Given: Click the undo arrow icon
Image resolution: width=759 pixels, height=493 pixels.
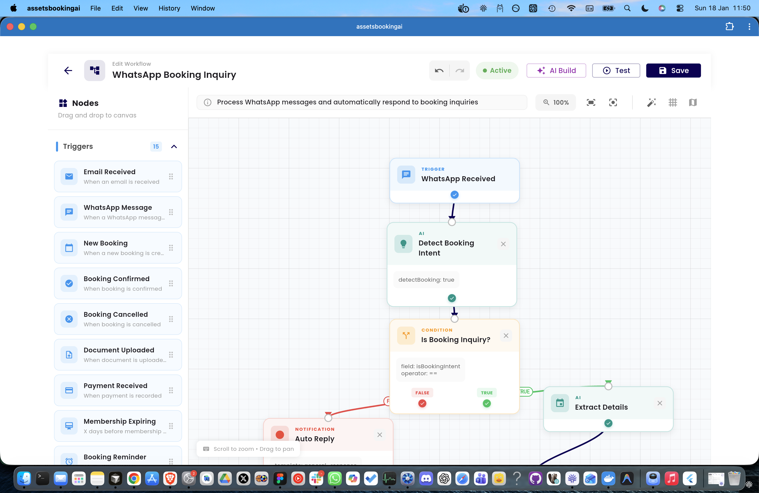Looking at the screenshot, I should pyautogui.click(x=439, y=71).
